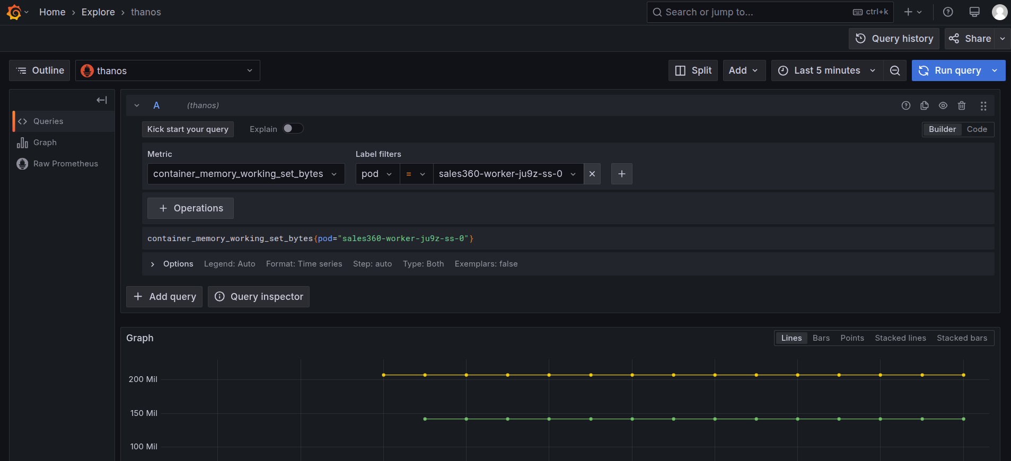Delete query A with the trash icon
This screenshot has height=461, width=1011.
click(962, 105)
